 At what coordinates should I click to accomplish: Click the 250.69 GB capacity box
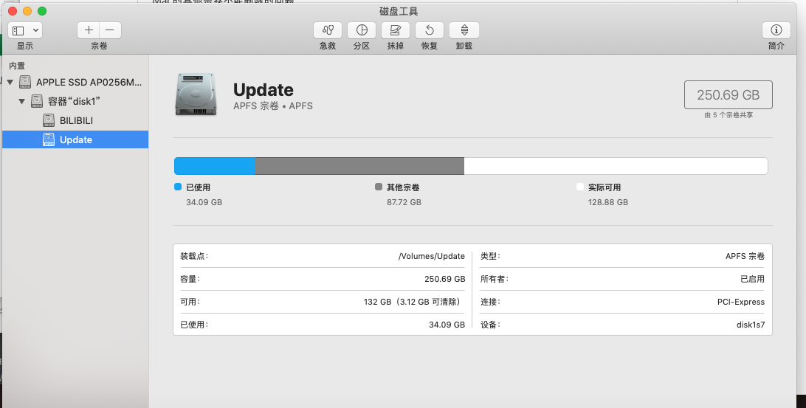[728, 95]
